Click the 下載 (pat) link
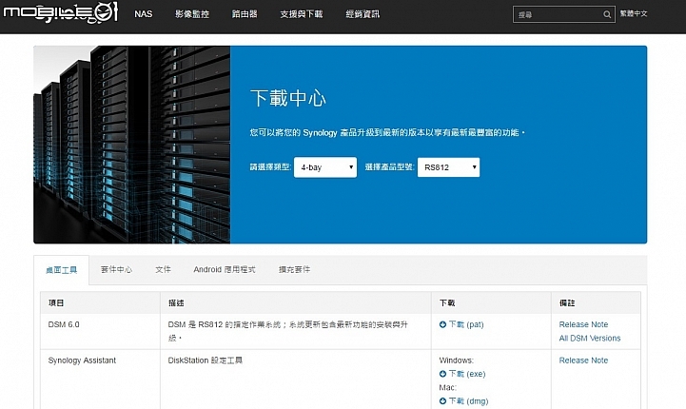The image size is (686, 409). [466, 324]
